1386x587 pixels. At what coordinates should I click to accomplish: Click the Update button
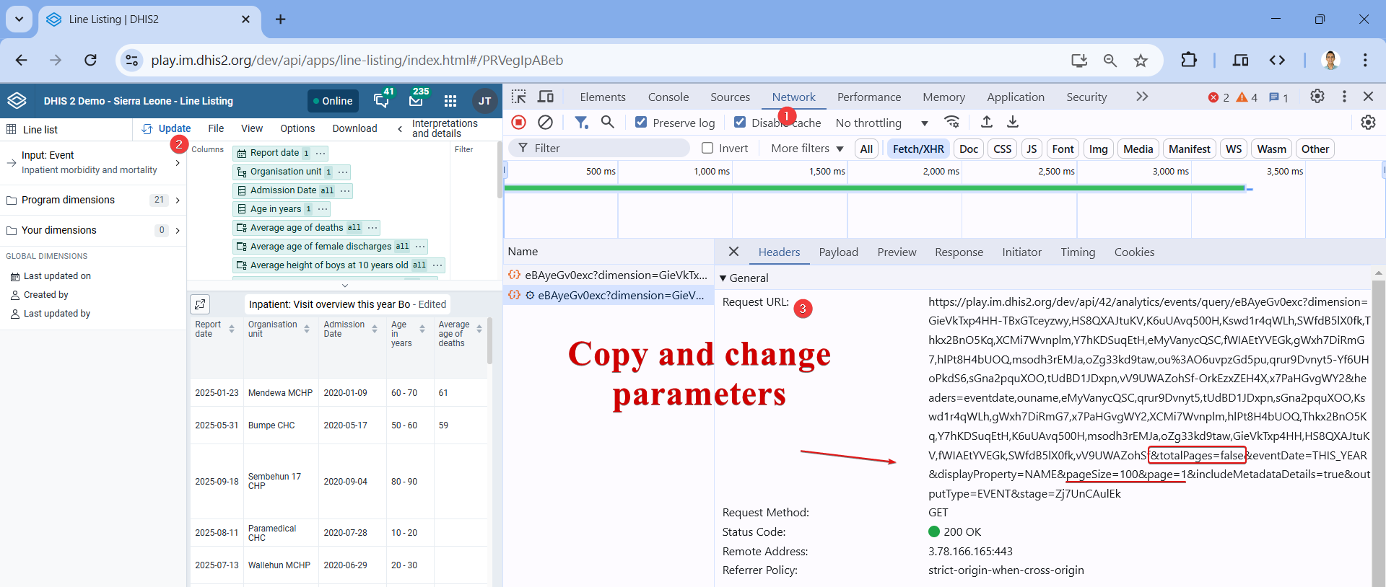(x=167, y=128)
